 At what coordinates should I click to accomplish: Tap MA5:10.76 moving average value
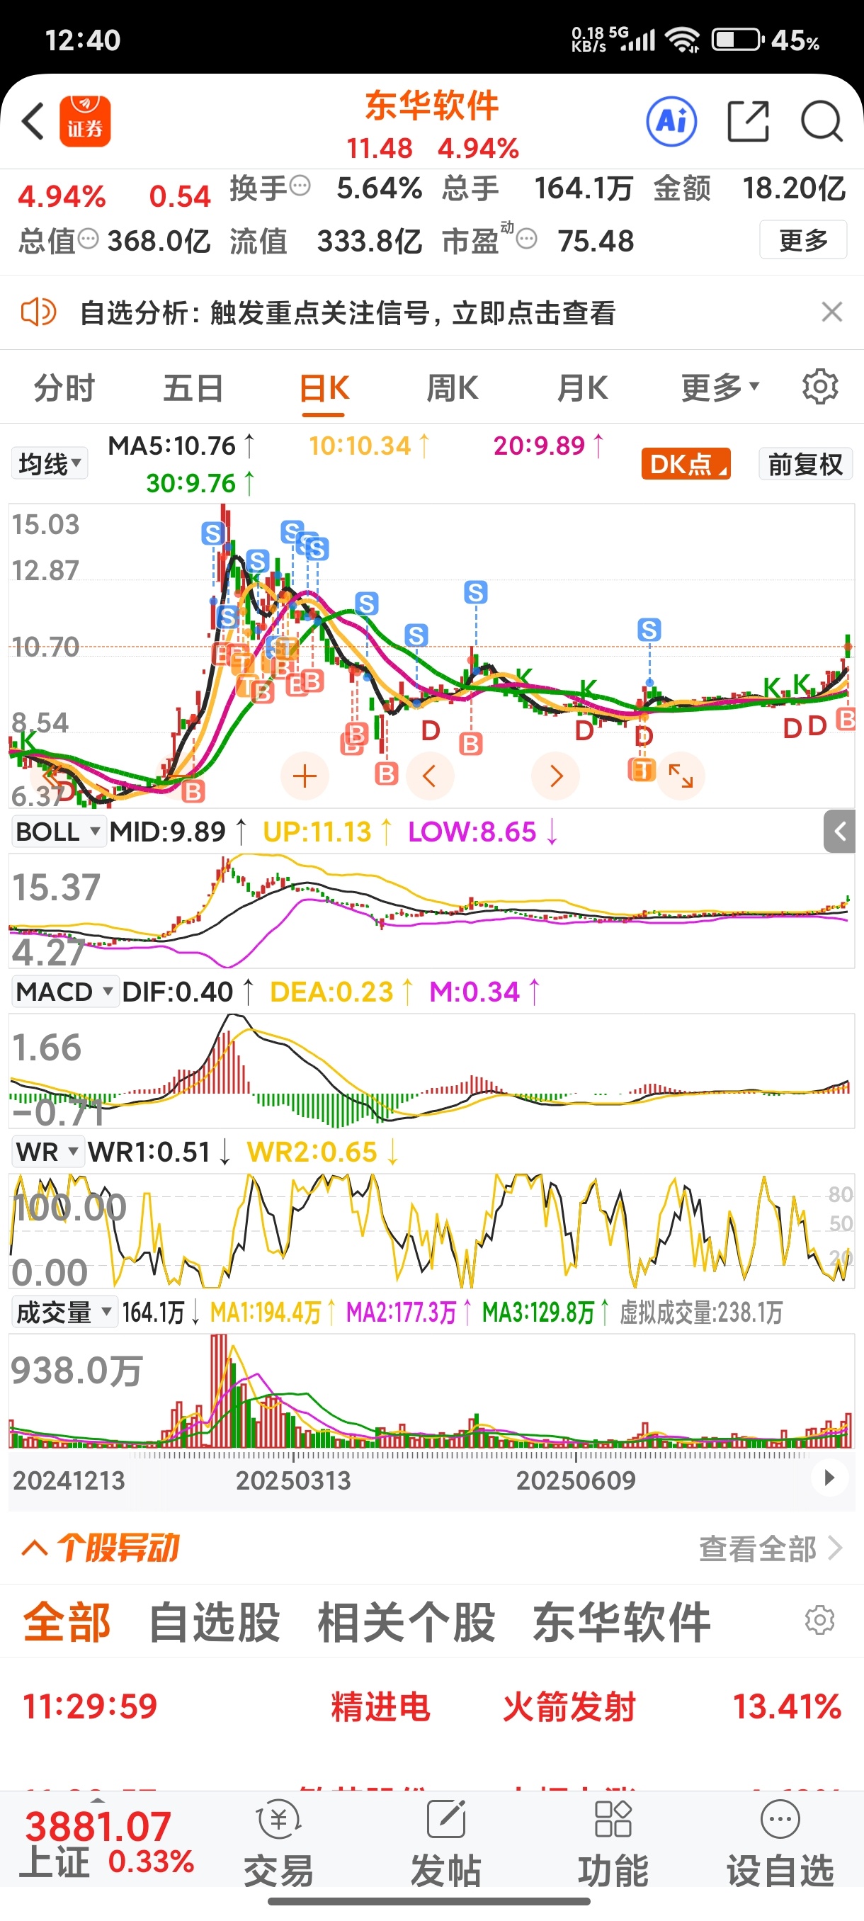coord(181,446)
